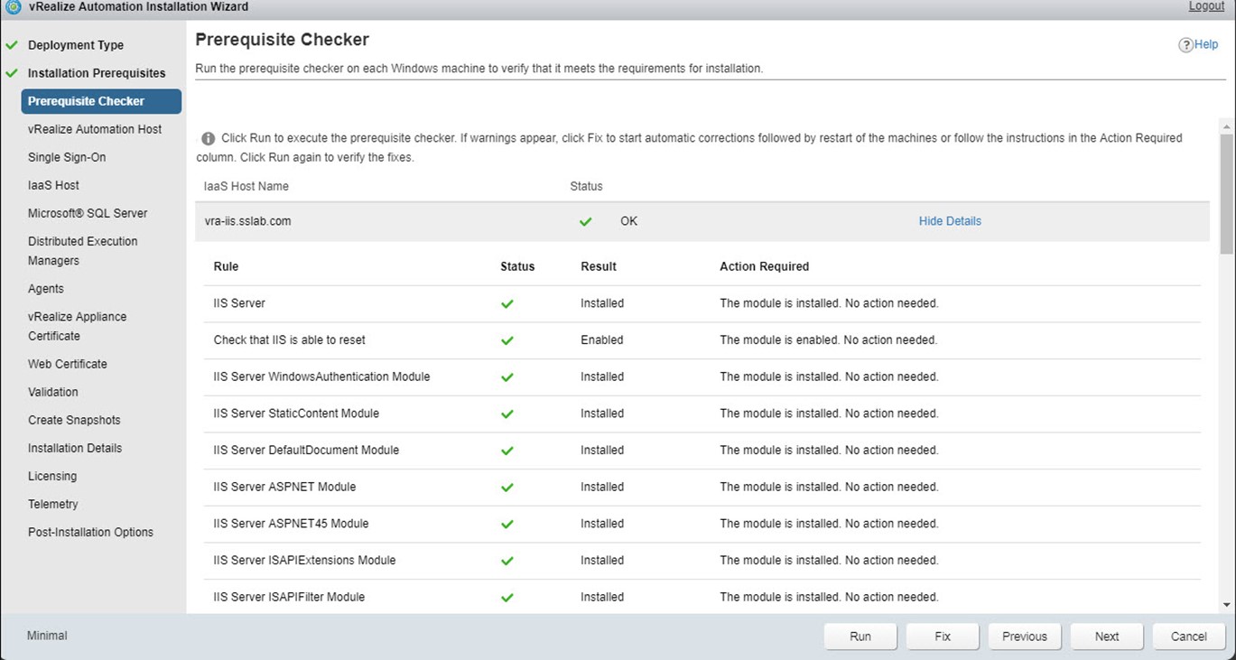Screen dimensions: 1236x660
Task: Open the Telemetry step
Action: (53, 504)
